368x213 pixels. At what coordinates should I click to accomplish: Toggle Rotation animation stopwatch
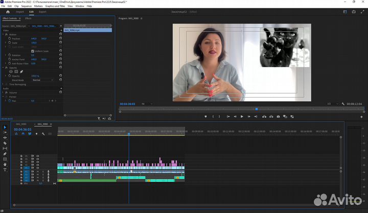pyautogui.click(x=10, y=55)
